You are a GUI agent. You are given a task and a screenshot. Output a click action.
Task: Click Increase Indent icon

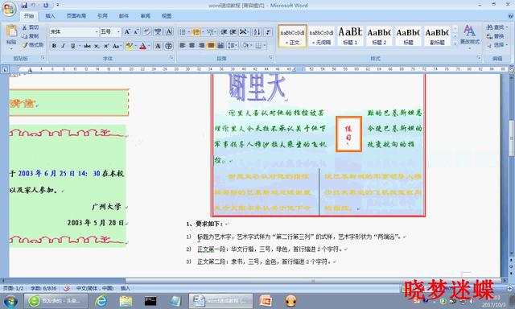[x=233, y=32]
